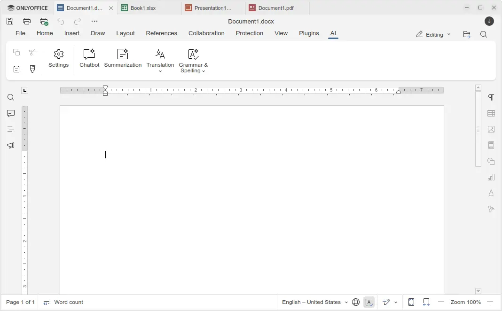Open table settings in right sidebar
Image resolution: width=502 pixels, height=311 pixels.
(x=491, y=113)
